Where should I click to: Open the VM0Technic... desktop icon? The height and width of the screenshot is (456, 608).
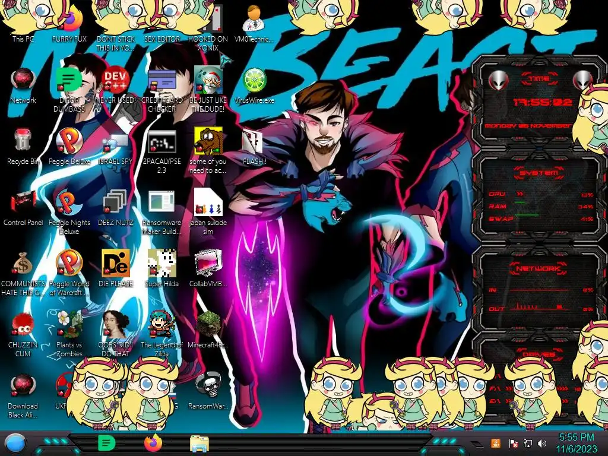[x=254, y=23]
